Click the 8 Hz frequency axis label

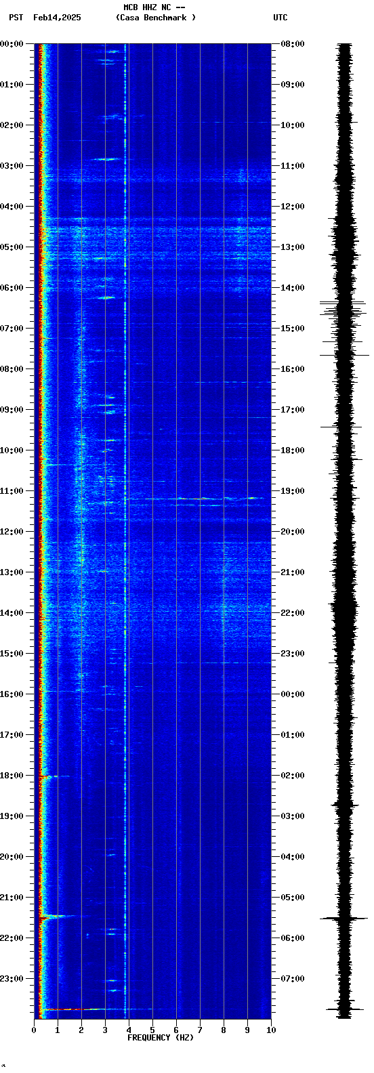coord(224,1030)
